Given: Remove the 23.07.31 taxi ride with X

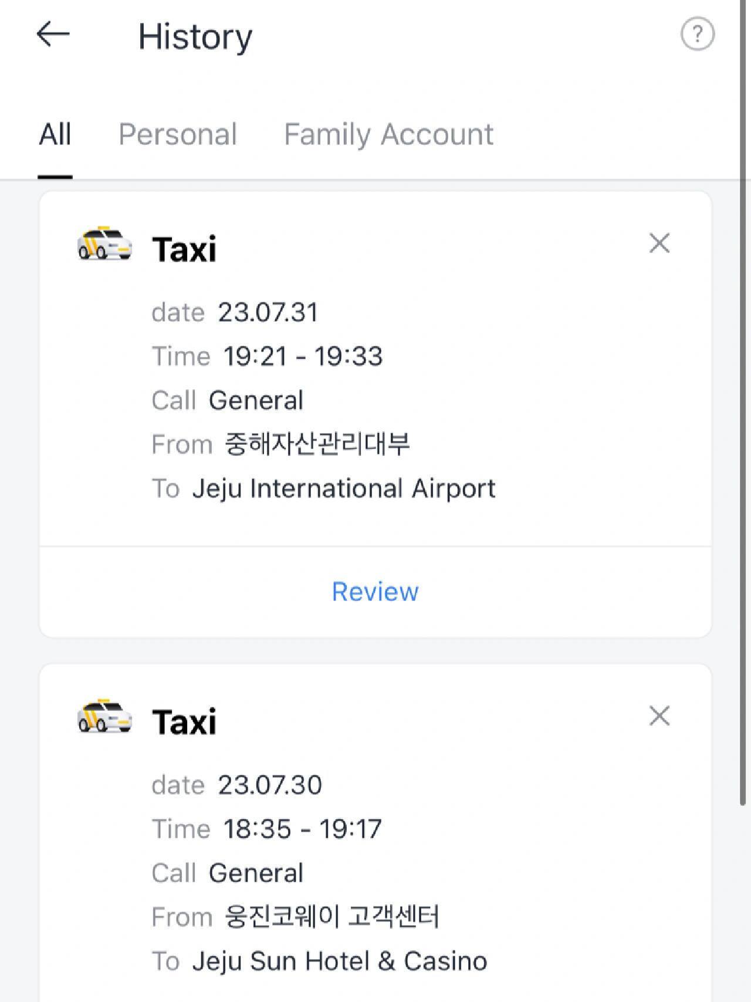Looking at the screenshot, I should [x=659, y=243].
